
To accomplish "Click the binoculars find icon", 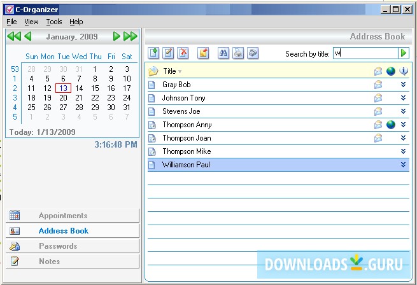I will [223, 53].
